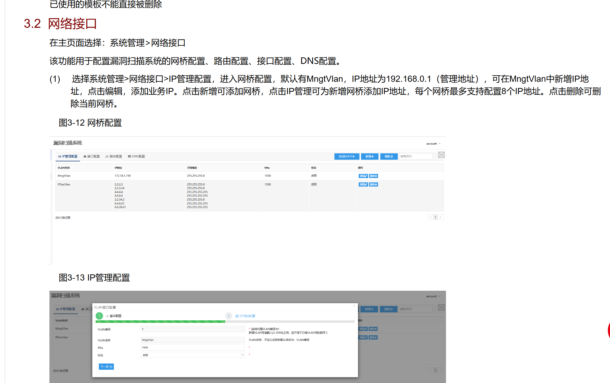Viewport: 610px width, 383px height.
Task: Click the gear settings icon in the 图3-12 screenshot
Action: (x=441, y=155)
